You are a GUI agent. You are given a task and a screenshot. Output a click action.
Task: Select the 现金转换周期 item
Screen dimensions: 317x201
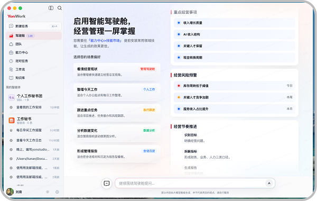[x=234, y=58]
